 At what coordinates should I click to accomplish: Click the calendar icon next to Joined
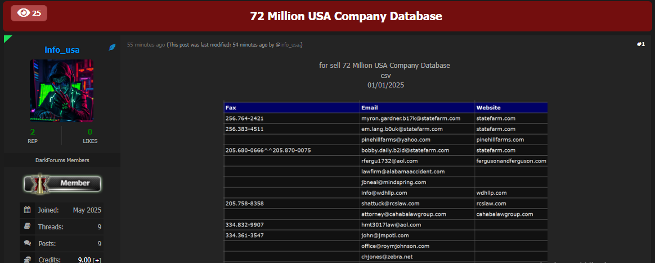(27, 210)
